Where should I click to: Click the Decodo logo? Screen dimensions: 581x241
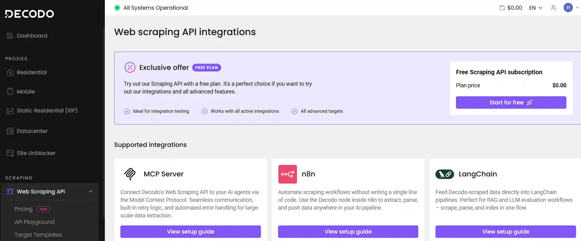click(29, 14)
